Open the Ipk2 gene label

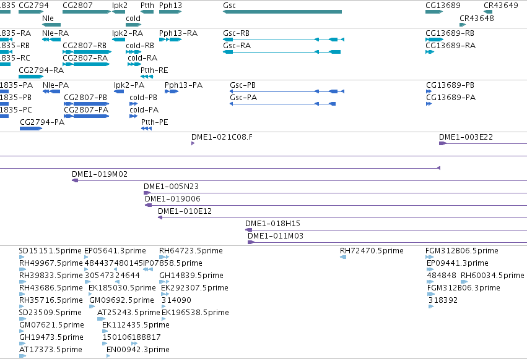tap(120, 6)
